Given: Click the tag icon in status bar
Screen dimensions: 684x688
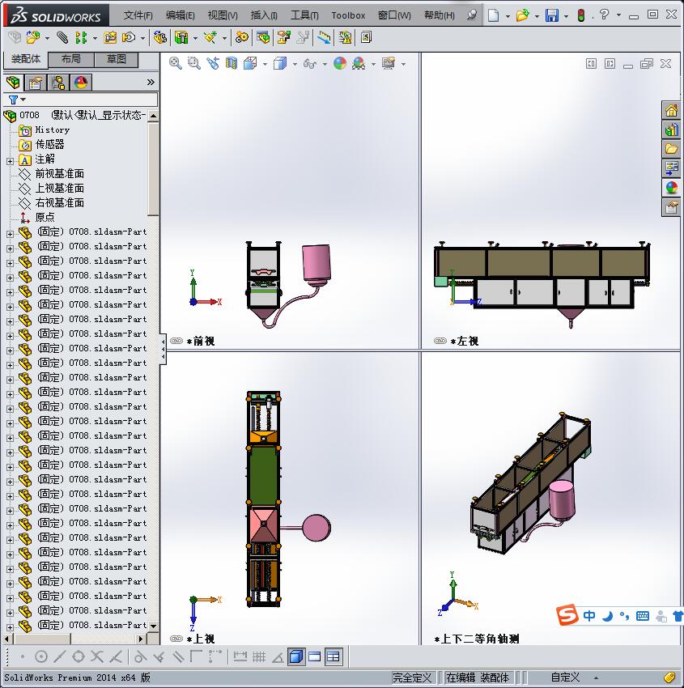Looking at the screenshot, I should (669, 677).
